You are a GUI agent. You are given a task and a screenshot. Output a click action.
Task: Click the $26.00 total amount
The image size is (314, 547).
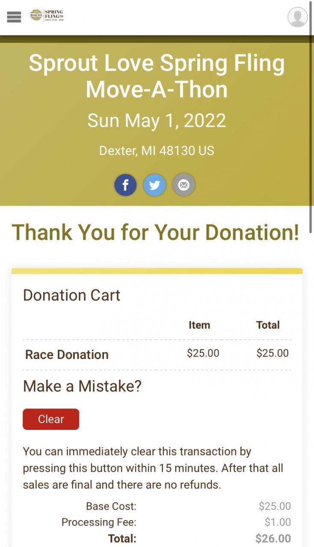(273, 538)
